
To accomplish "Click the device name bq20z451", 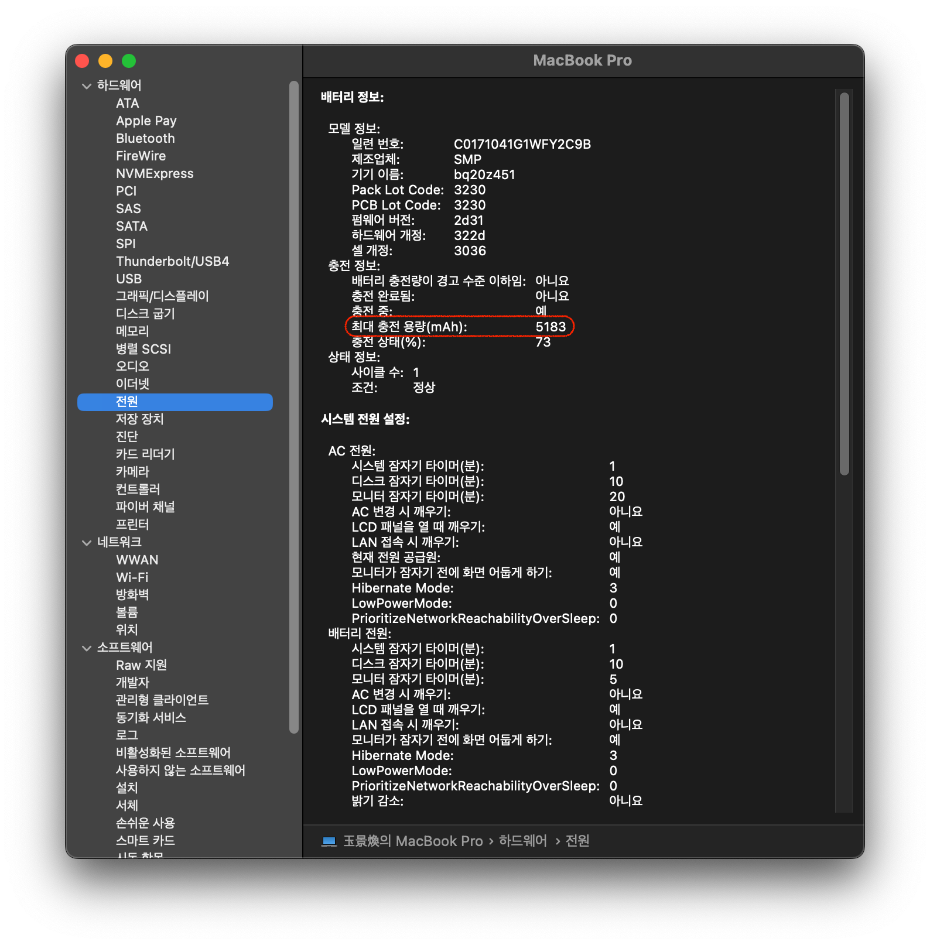I will (x=484, y=174).
